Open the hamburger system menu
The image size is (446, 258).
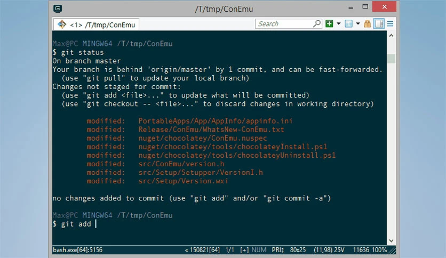click(x=391, y=23)
